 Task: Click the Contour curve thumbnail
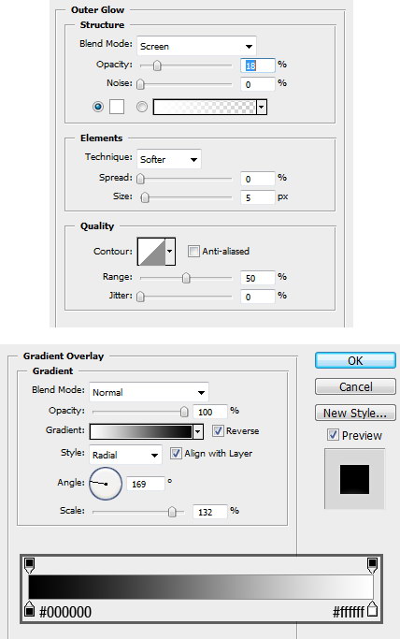[151, 252]
